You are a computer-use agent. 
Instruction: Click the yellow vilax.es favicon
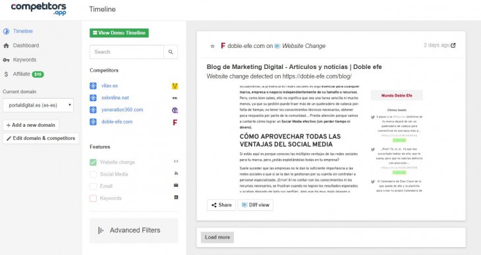pyautogui.click(x=175, y=86)
